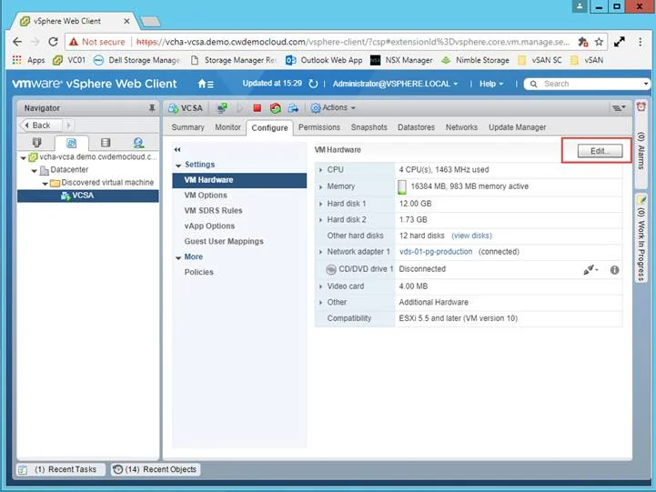
Task: Expand the Memory hardware row
Action: click(x=320, y=186)
